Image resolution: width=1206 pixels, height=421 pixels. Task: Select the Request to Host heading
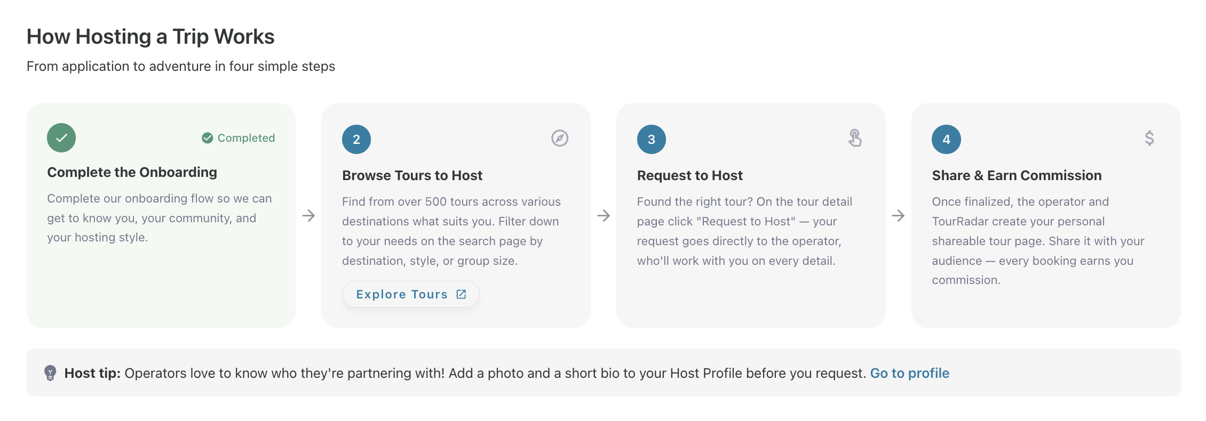690,175
